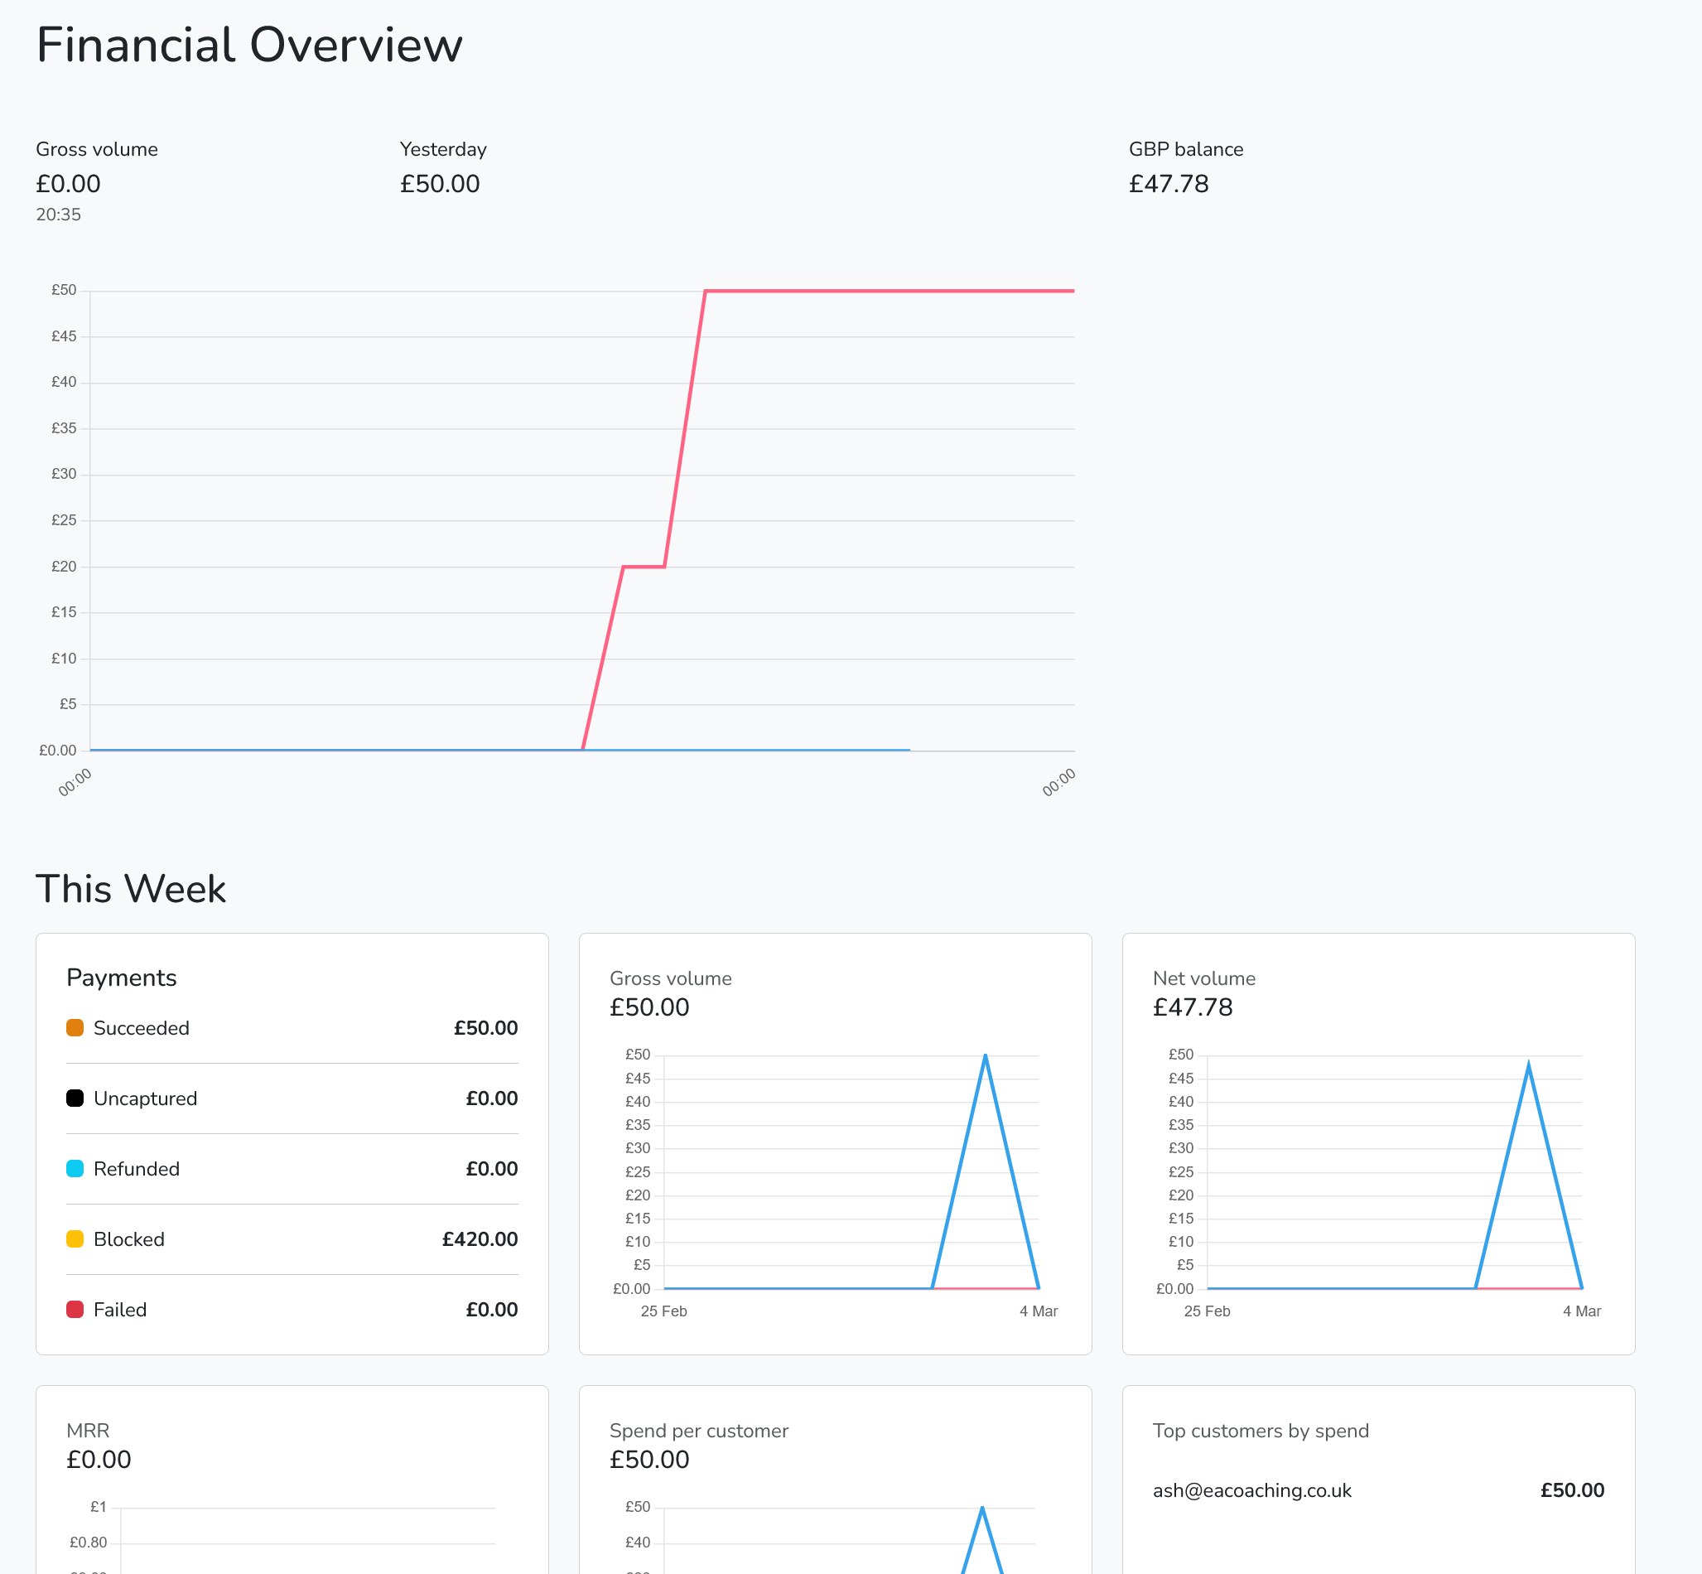
Task: Click the Spend per customer £50.00 value
Action: coord(648,1460)
